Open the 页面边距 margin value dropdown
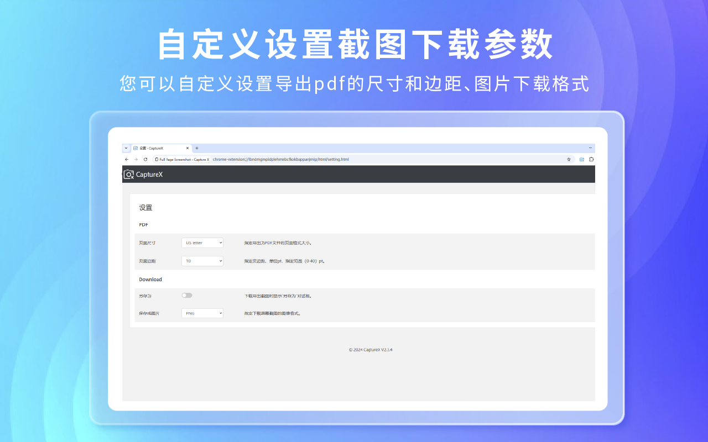This screenshot has width=708, height=442. pyautogui.click(x=202, y=260)
